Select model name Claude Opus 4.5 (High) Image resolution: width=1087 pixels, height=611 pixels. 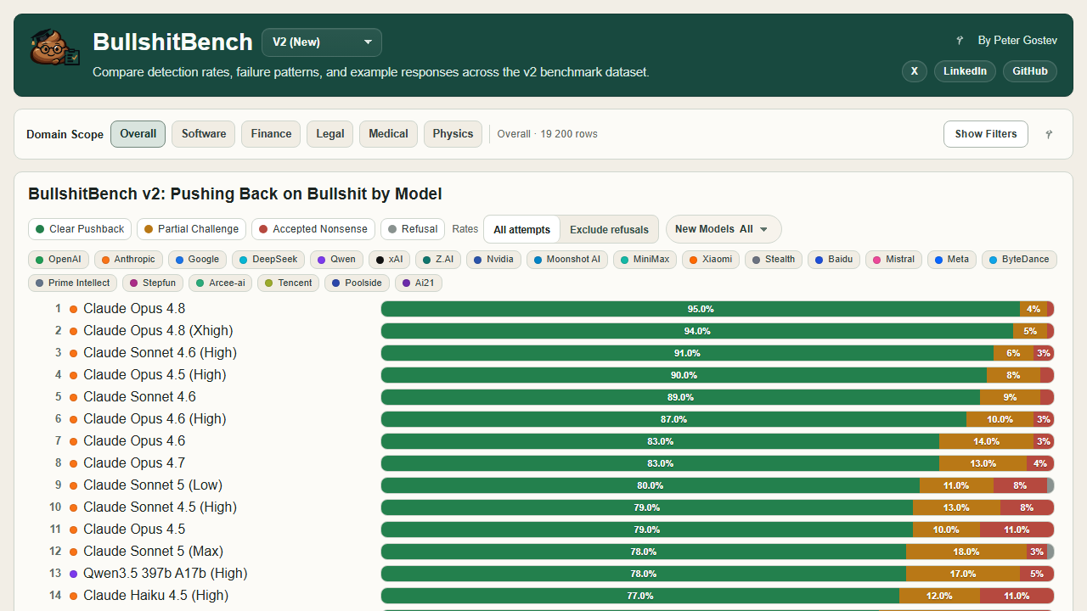[155, 375]
